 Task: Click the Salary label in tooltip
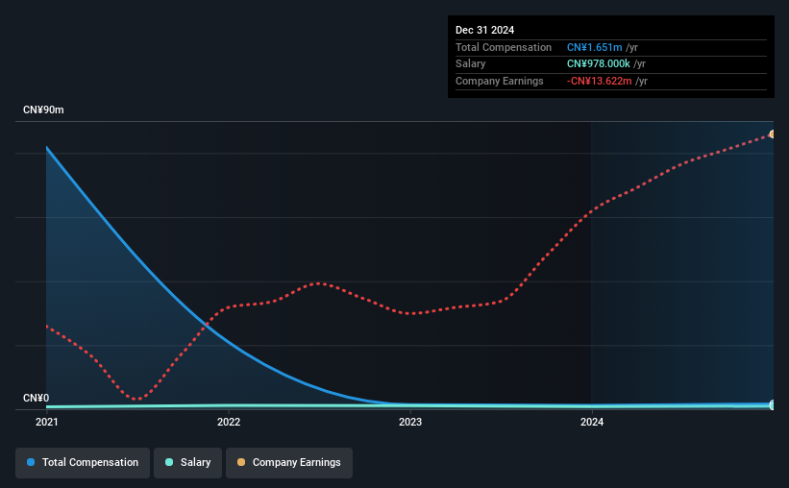coord(471,64)
